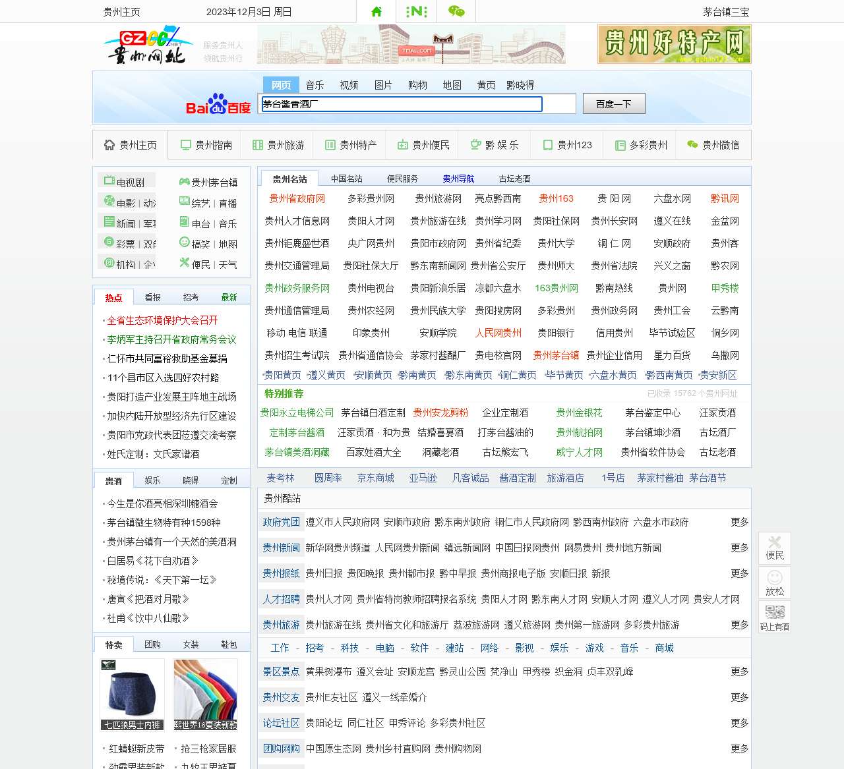Click the 新闻 icon in sidebar
This screenshot has height=769, width=844.
109,221
